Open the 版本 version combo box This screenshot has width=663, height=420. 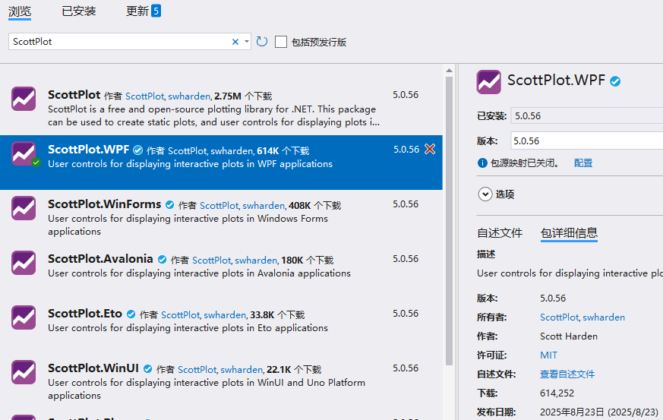coord(587,141)
